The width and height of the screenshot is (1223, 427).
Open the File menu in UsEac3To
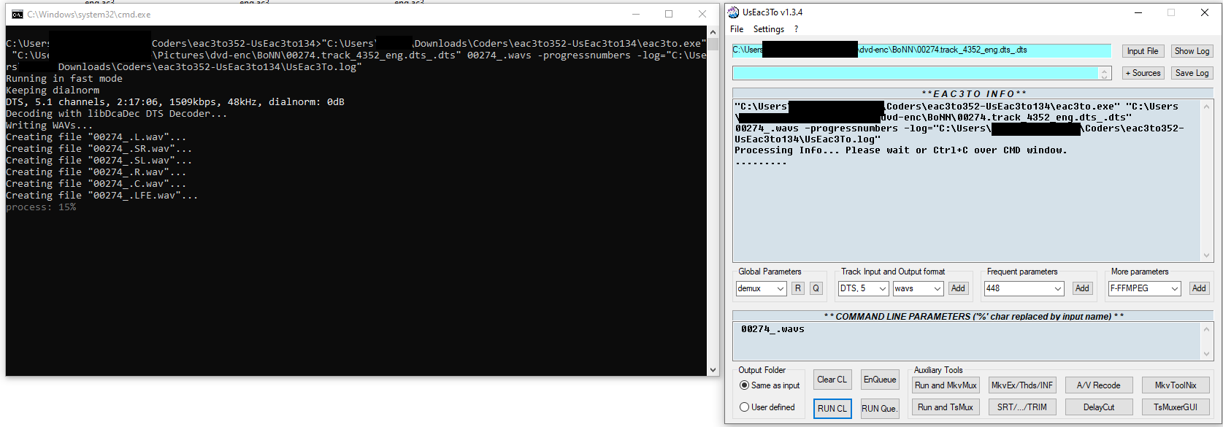pyautogui.click(x=737, y=29)
